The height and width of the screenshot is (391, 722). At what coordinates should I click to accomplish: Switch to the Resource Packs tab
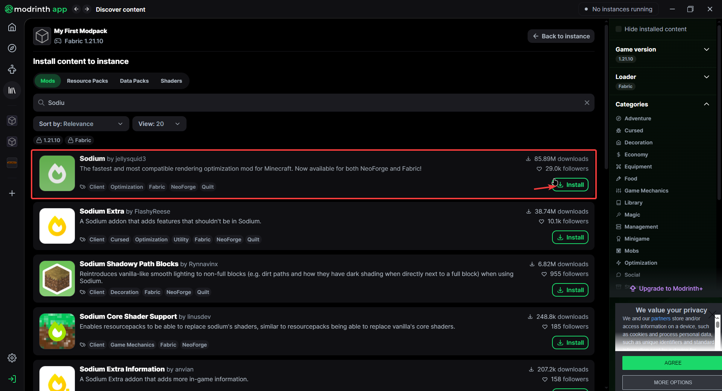point(87,81)
